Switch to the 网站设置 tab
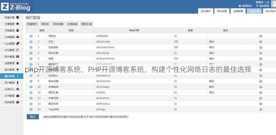 (x=222, y=11)
